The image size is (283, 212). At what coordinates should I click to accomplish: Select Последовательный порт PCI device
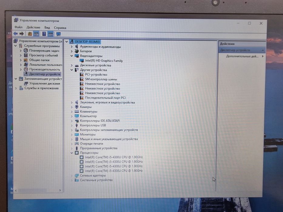[x=105, y=98]
